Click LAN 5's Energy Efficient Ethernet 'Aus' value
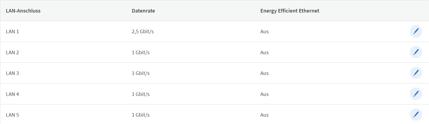This screenshot has width=429, height=124. 264,115
